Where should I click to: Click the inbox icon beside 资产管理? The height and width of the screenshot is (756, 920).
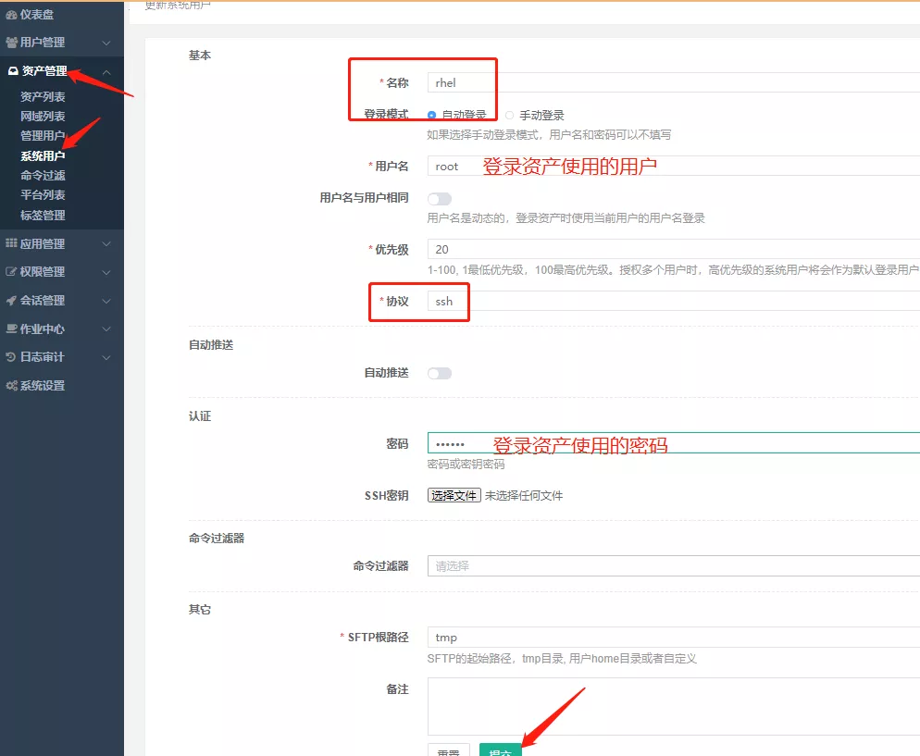coord(13,71)
